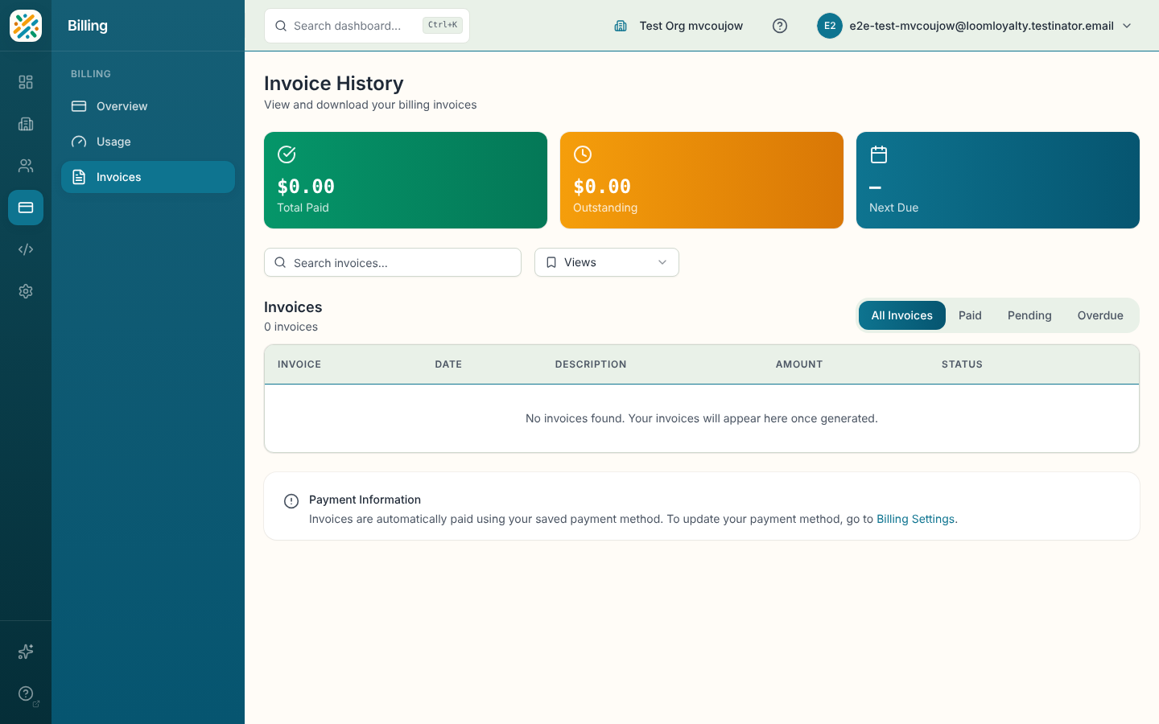Click the AMOUNT column header

(799, 364)
